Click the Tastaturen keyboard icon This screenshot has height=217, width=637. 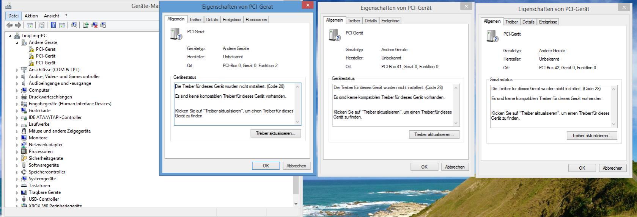pyautogui.click(x=24, y=186)
